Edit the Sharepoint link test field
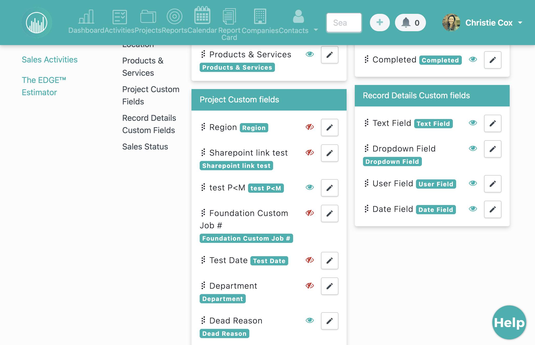This screenshot has width=535, height=345. click(x=329, y=153)
